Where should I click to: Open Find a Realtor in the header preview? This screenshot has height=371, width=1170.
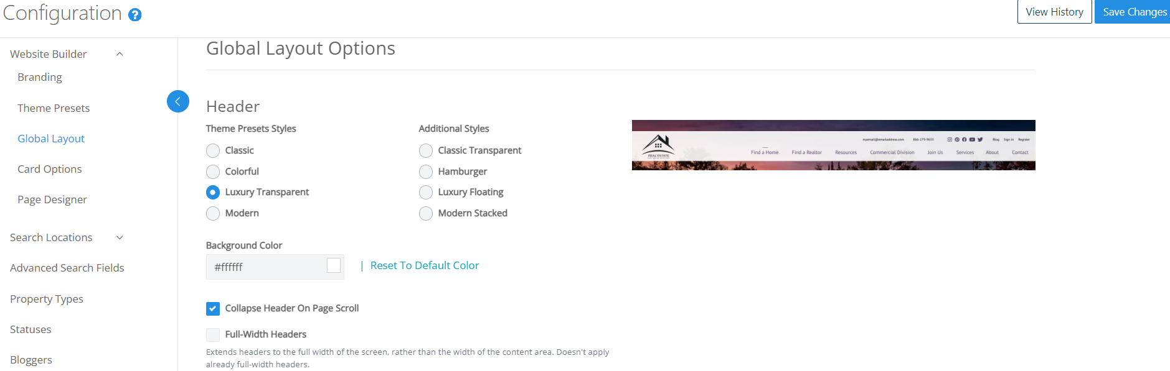[x=806, y=152]
